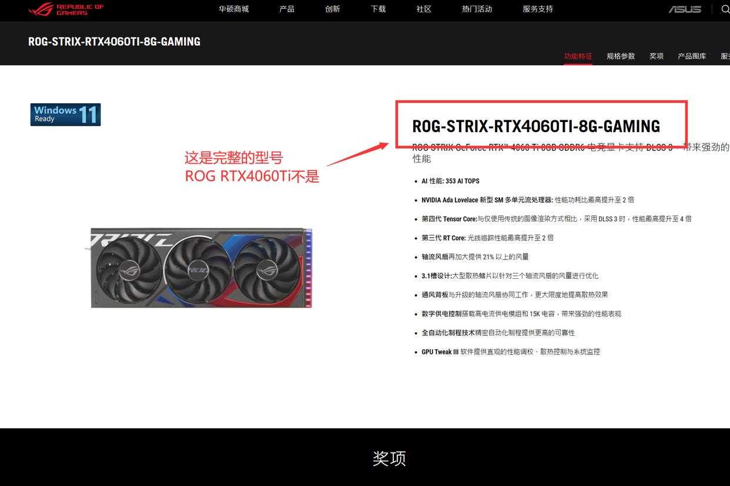Open 产品 menu
The height and width of the screenshot is (486, 730).
287,9
